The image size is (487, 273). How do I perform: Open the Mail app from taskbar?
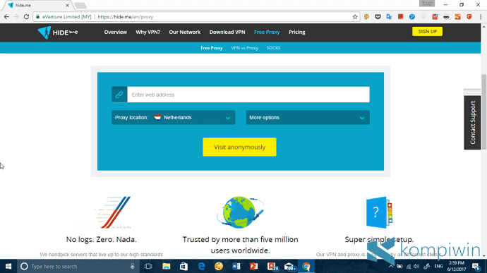click(x=289, y=266)
